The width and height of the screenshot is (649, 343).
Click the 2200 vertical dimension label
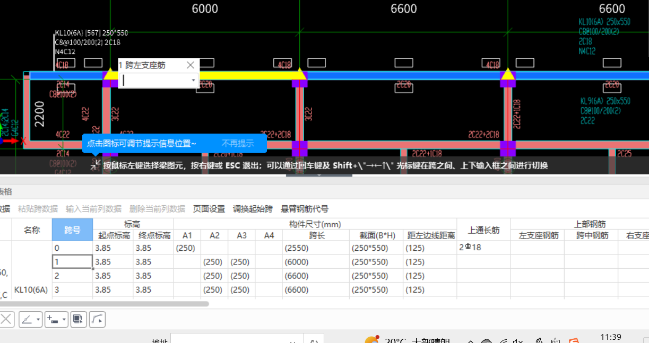pos(40,113)
